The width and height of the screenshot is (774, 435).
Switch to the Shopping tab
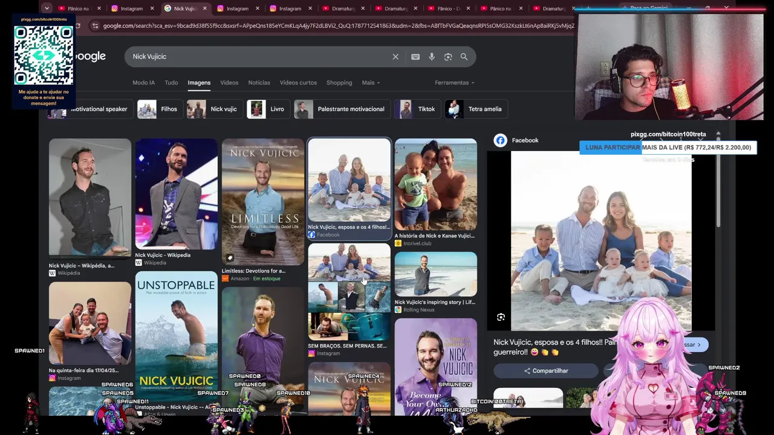point(339,83)
